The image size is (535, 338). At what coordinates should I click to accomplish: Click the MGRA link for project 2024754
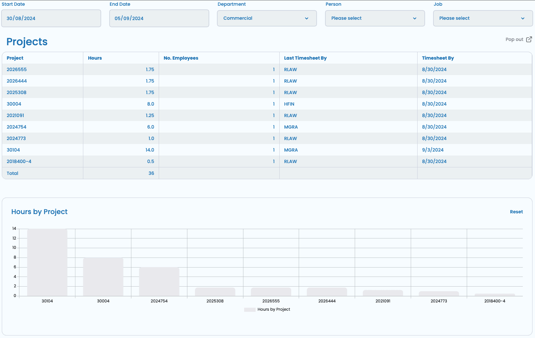click(291, 127)
